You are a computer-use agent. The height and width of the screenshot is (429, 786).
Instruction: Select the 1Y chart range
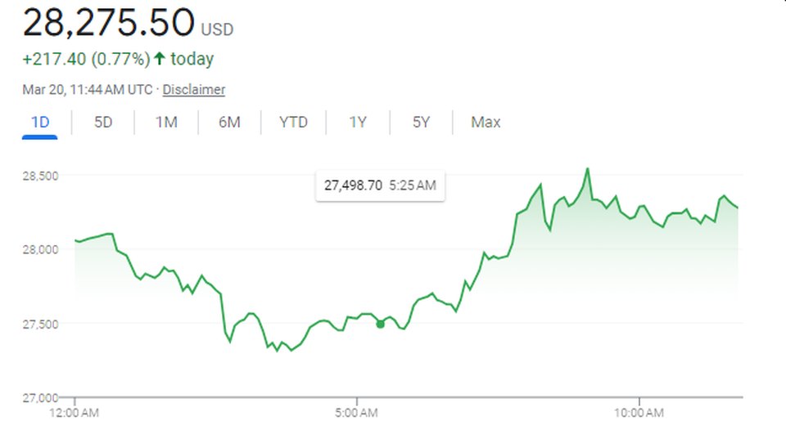tap(358, 123)
